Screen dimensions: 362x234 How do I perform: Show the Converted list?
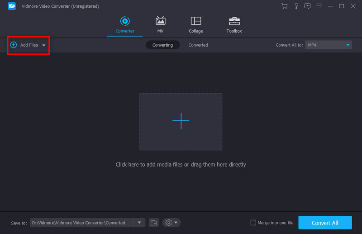tap(198, 45)
